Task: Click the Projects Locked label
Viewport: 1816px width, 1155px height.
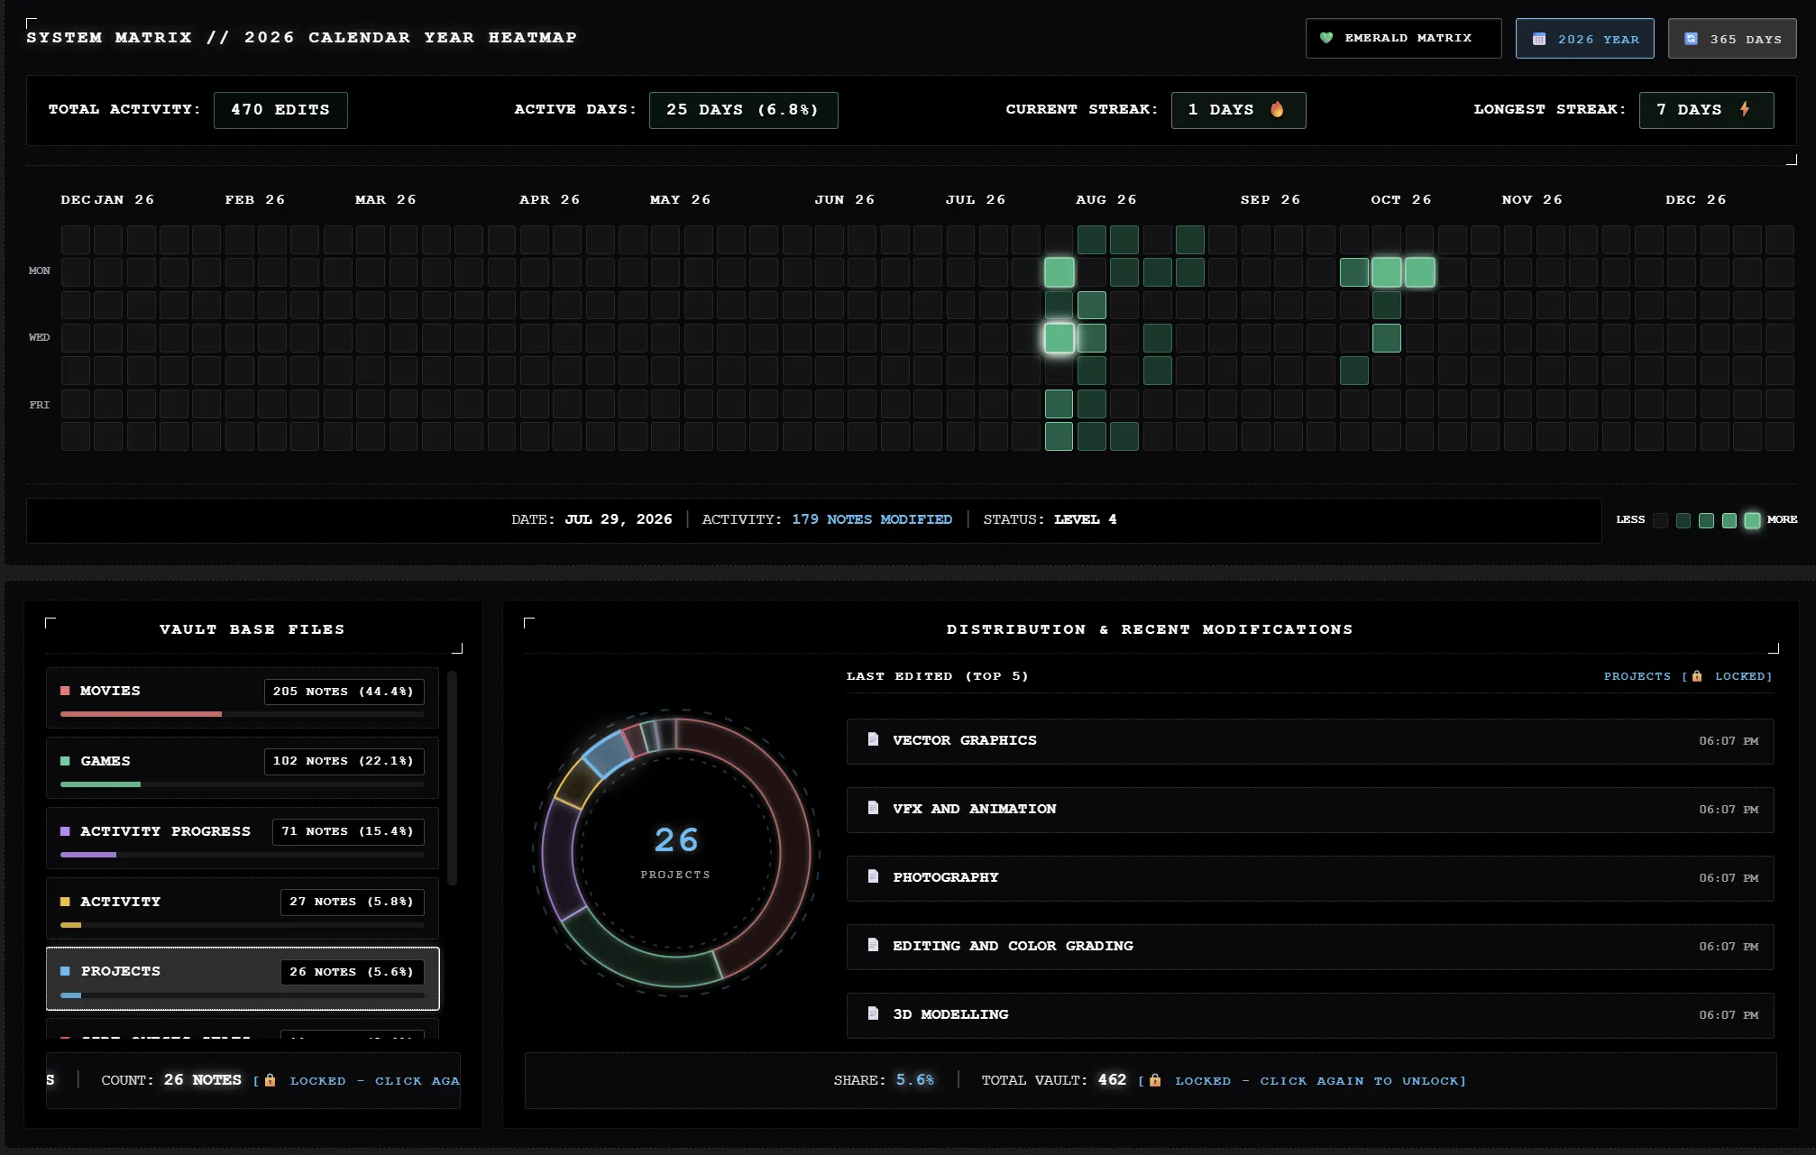Action: [1688, 676]
